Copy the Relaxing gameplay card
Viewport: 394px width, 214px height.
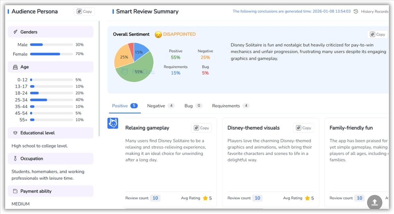click(201, 128)
